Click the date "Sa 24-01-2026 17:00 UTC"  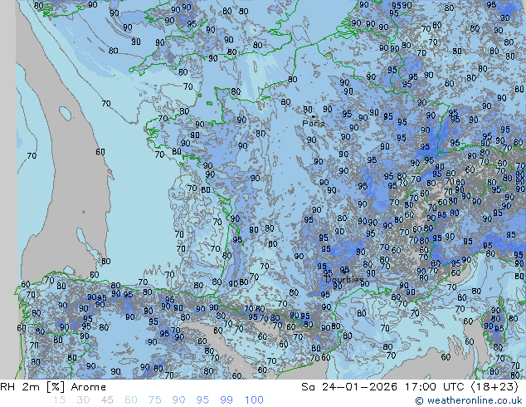click(x=385, y=387)
